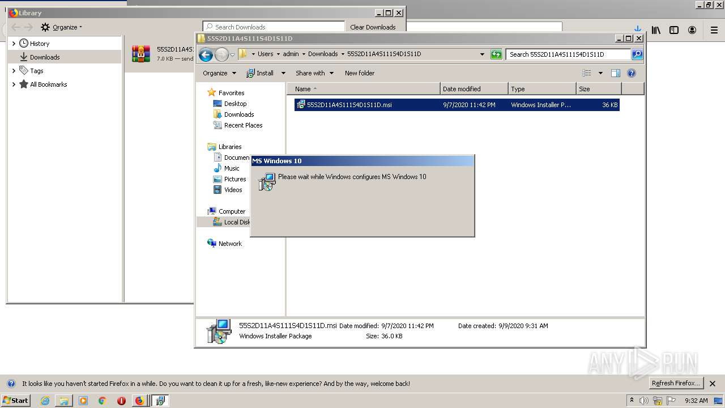Show hidden tray icons arrow

click(632, 400)
